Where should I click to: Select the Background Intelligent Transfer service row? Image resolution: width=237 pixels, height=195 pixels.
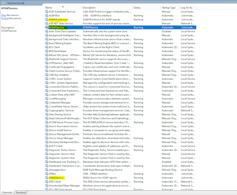[x=120, y=35]
